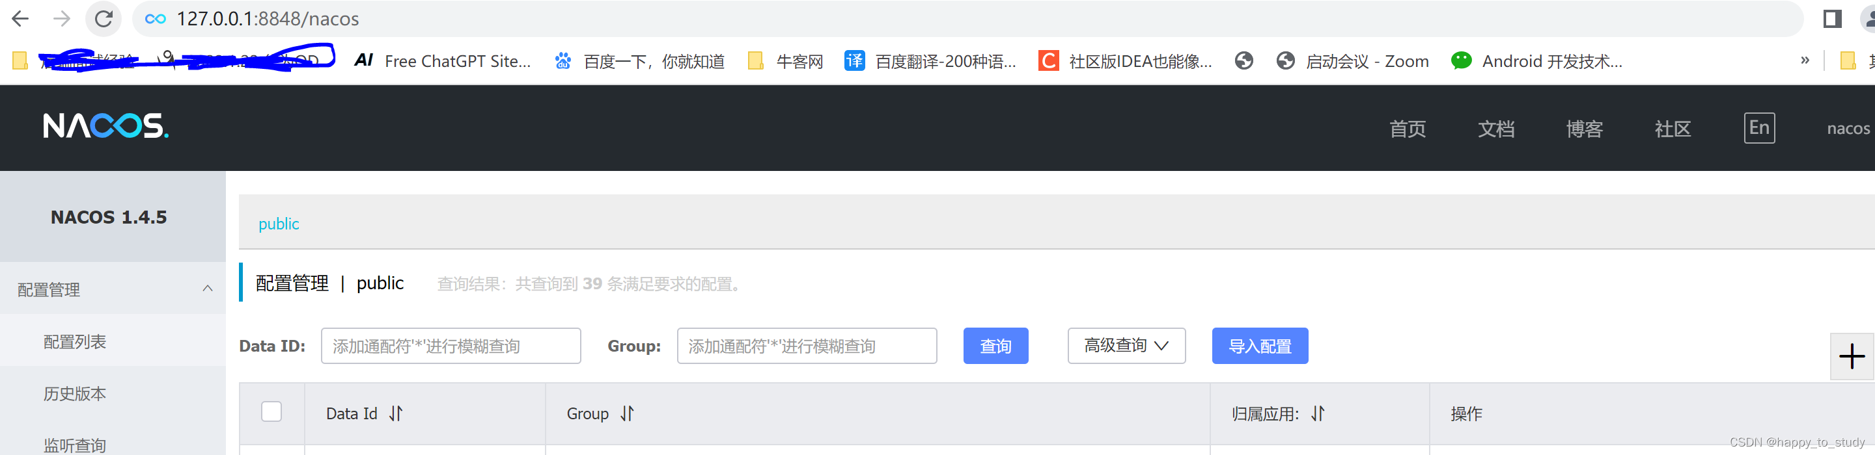Screen dimensions: 1875x455
Task: Click the 导入配置 button
Action: coord(1259,346)
